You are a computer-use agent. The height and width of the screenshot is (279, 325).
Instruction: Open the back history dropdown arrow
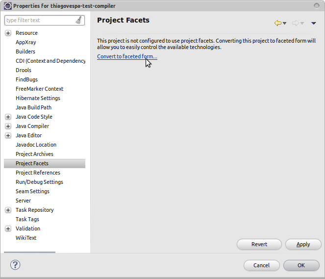click(285, 23)
